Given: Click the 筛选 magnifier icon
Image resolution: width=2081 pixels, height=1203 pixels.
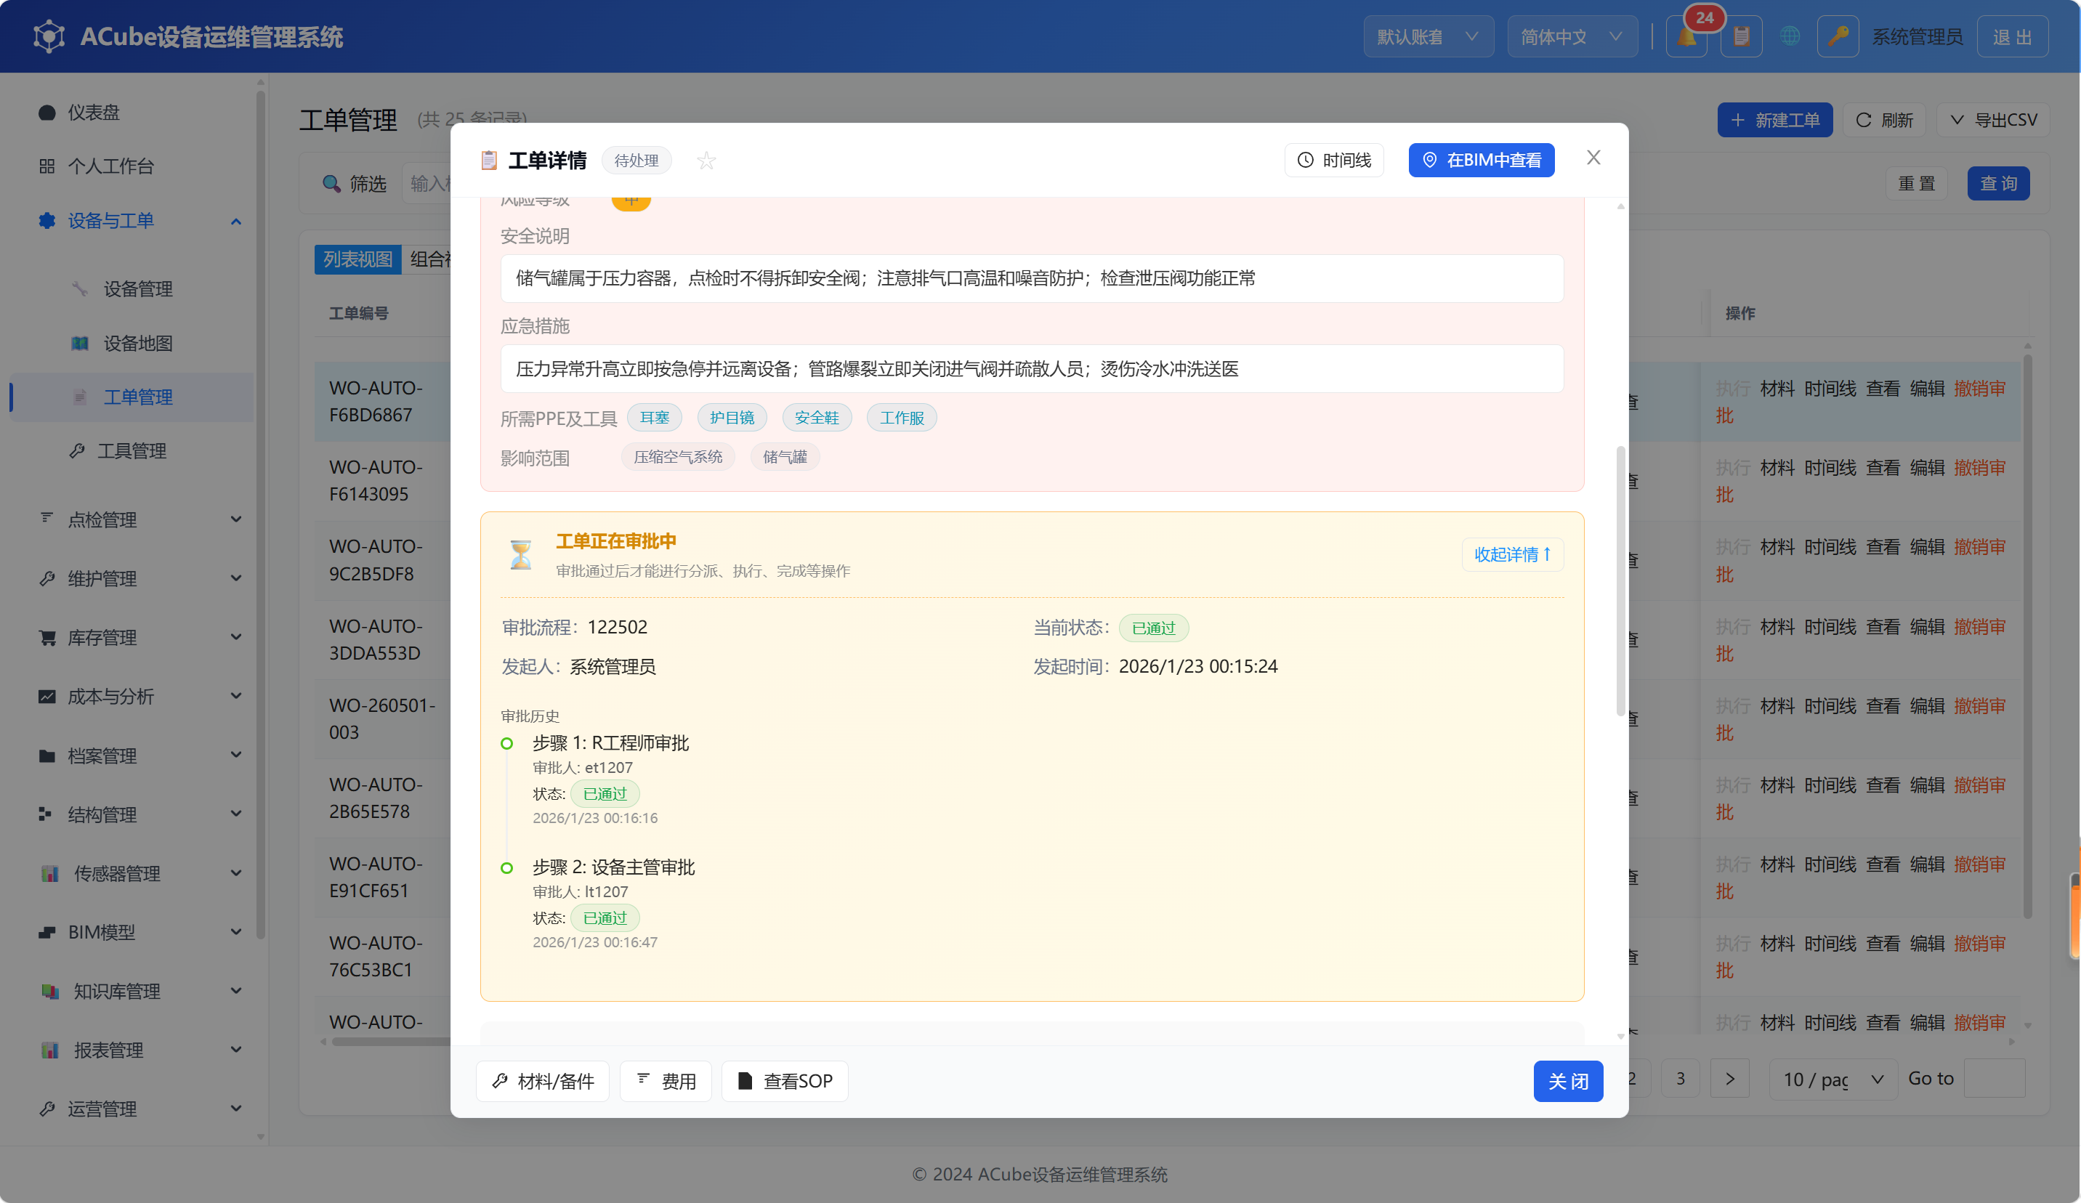Looking at the screenshot, I should (x=331, y=183).
